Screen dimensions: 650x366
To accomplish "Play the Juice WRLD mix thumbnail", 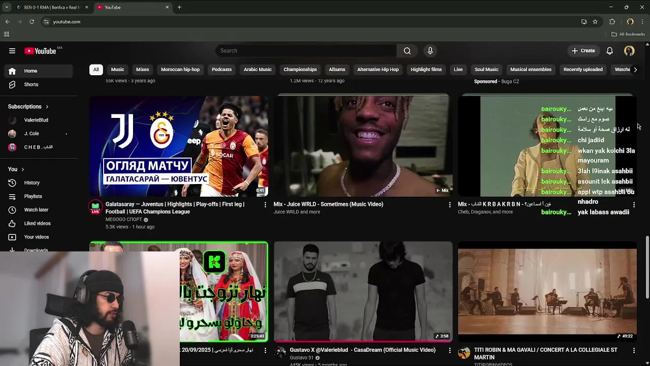I will [x=363, y=146].
